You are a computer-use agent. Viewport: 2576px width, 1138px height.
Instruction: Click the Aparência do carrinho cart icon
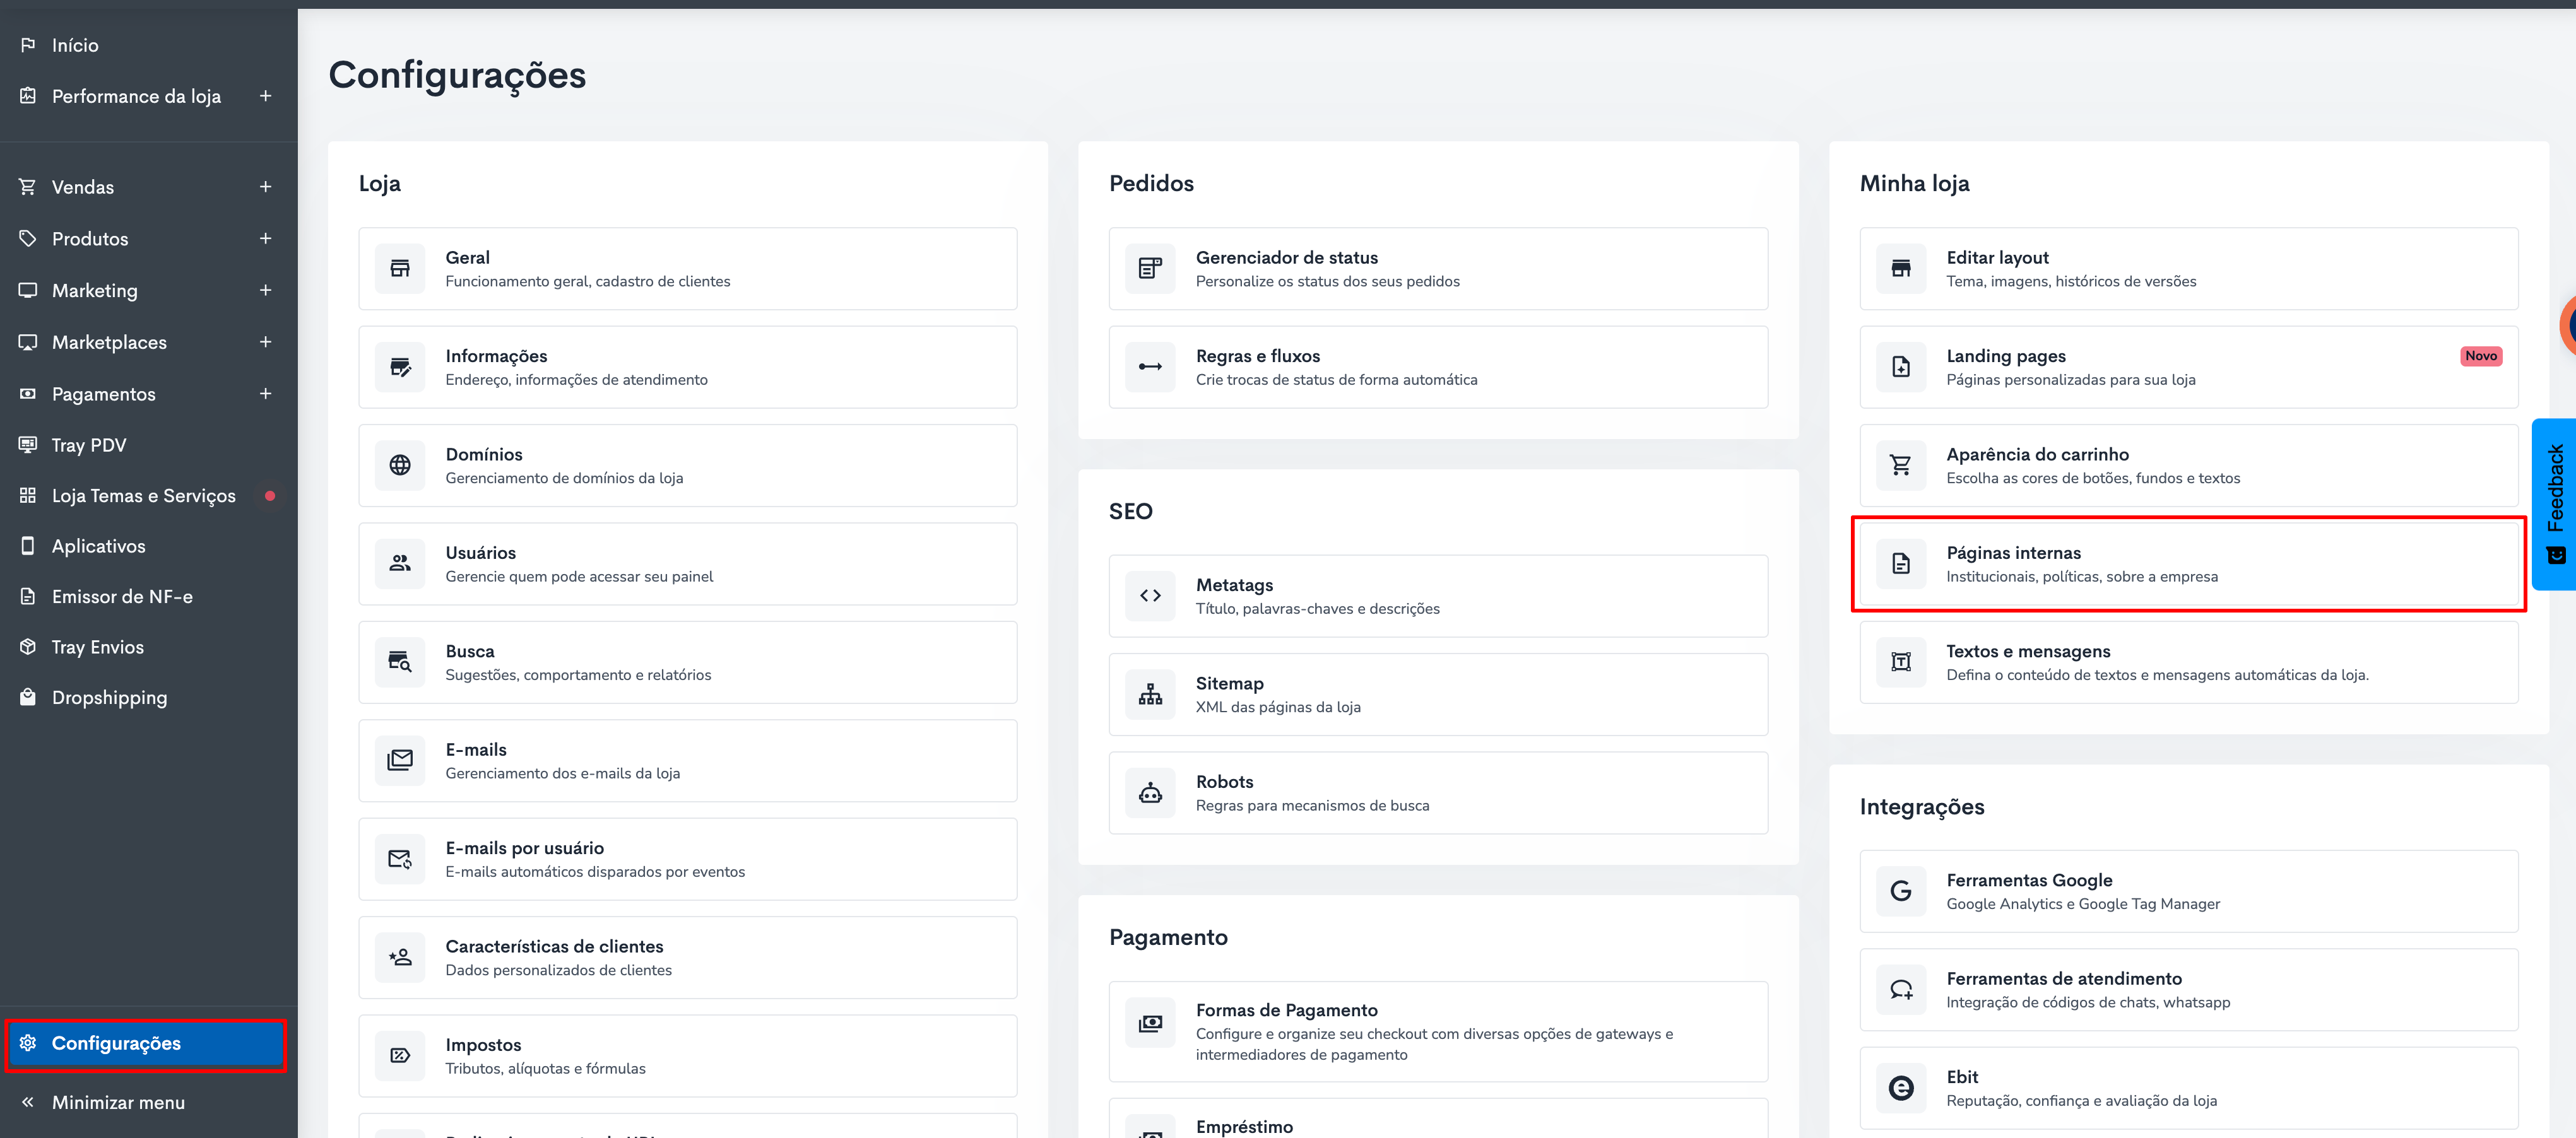pyautogui.click(x=1900, y=465)
